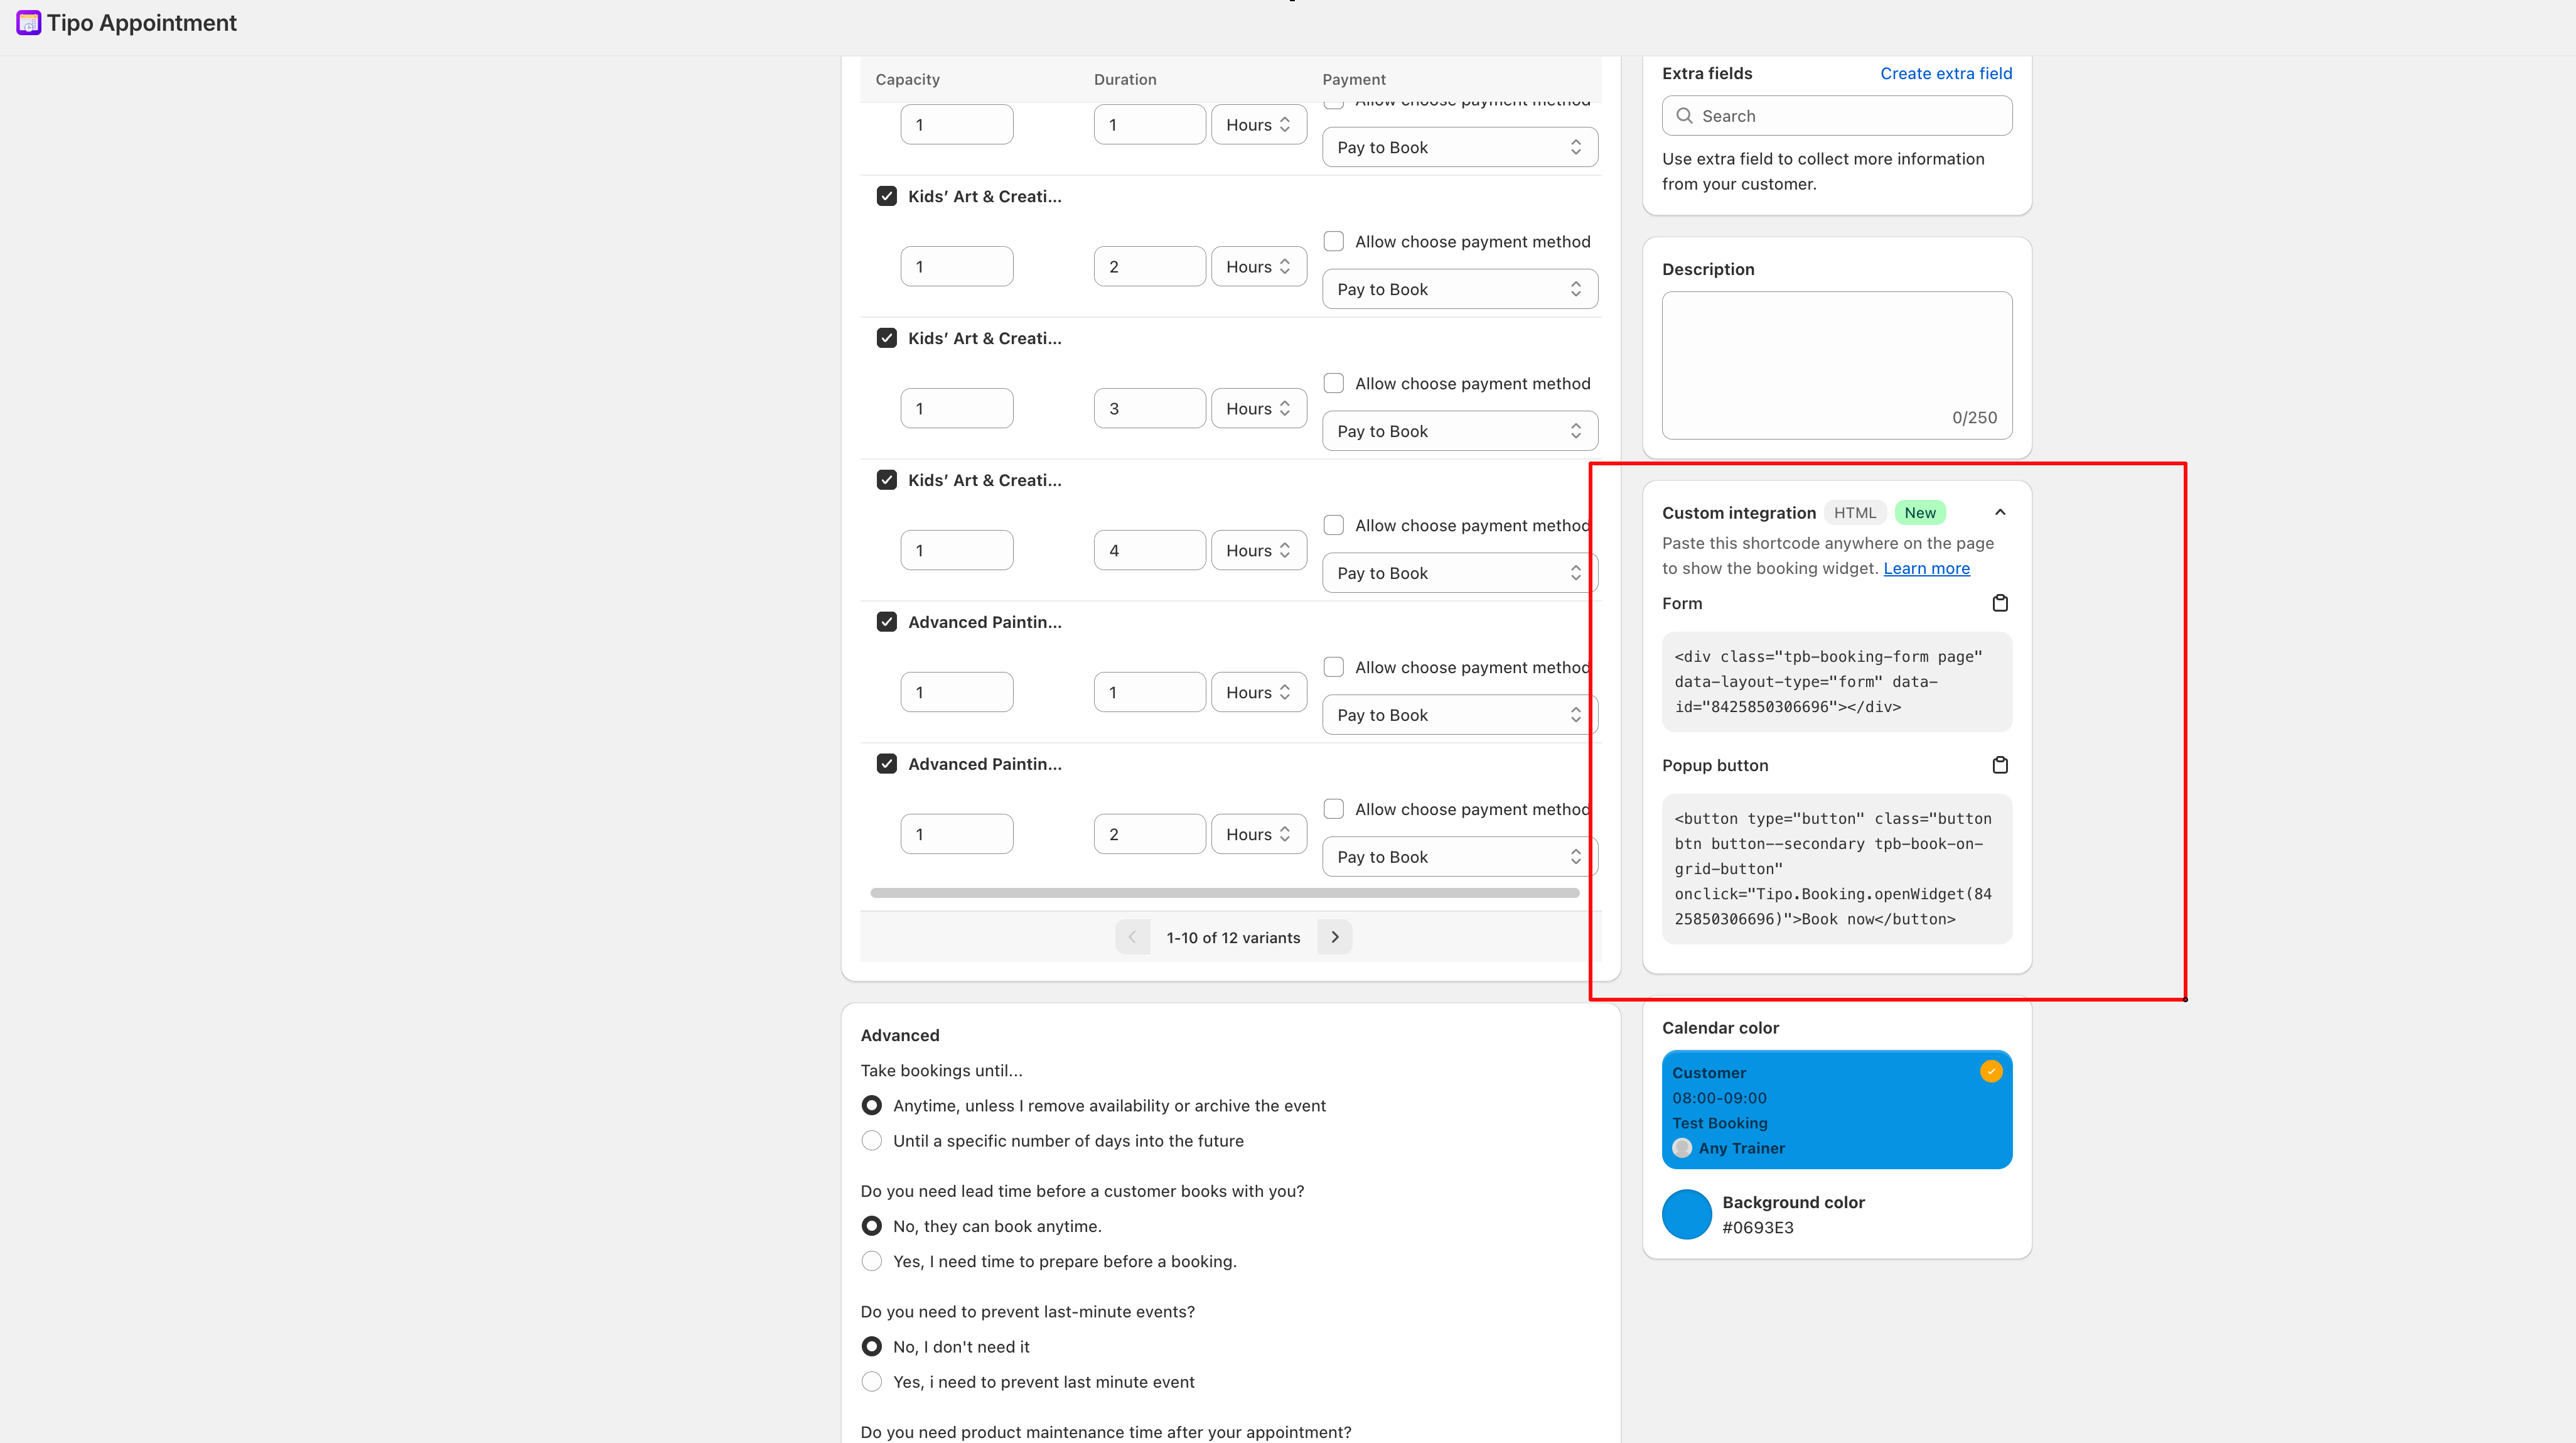Open Pay to Book dropdown for 2-hour Advanced Painting variant

[1460, 858]
